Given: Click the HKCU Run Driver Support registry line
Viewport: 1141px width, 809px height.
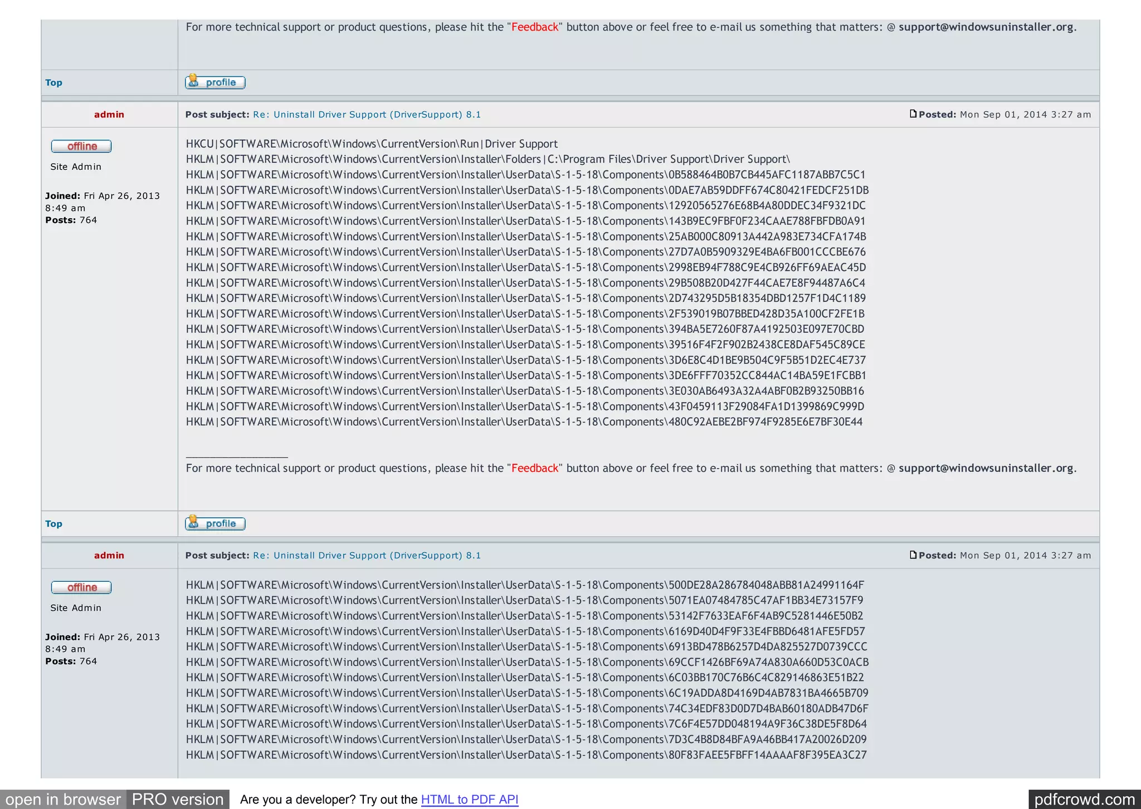Looking at the screenshot, I should [372, 144].
